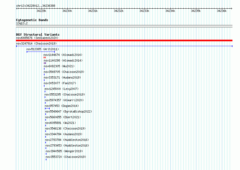Open nsv6082305 (Wu2021) label
This screenshot has width=240, height=170.
pos(59,66)
